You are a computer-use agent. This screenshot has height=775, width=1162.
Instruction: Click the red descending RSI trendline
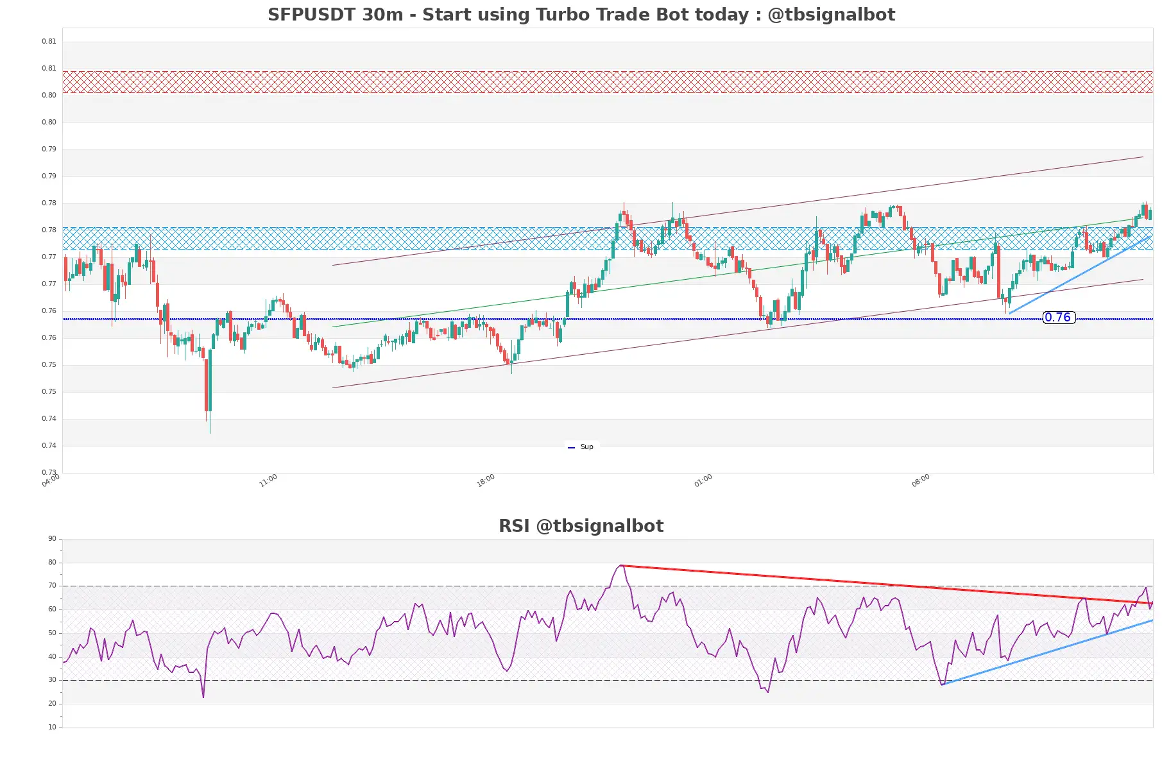(885, 584)
